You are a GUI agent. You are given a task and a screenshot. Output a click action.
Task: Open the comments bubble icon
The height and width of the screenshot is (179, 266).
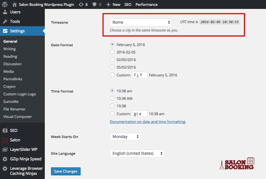coord(94,5)
